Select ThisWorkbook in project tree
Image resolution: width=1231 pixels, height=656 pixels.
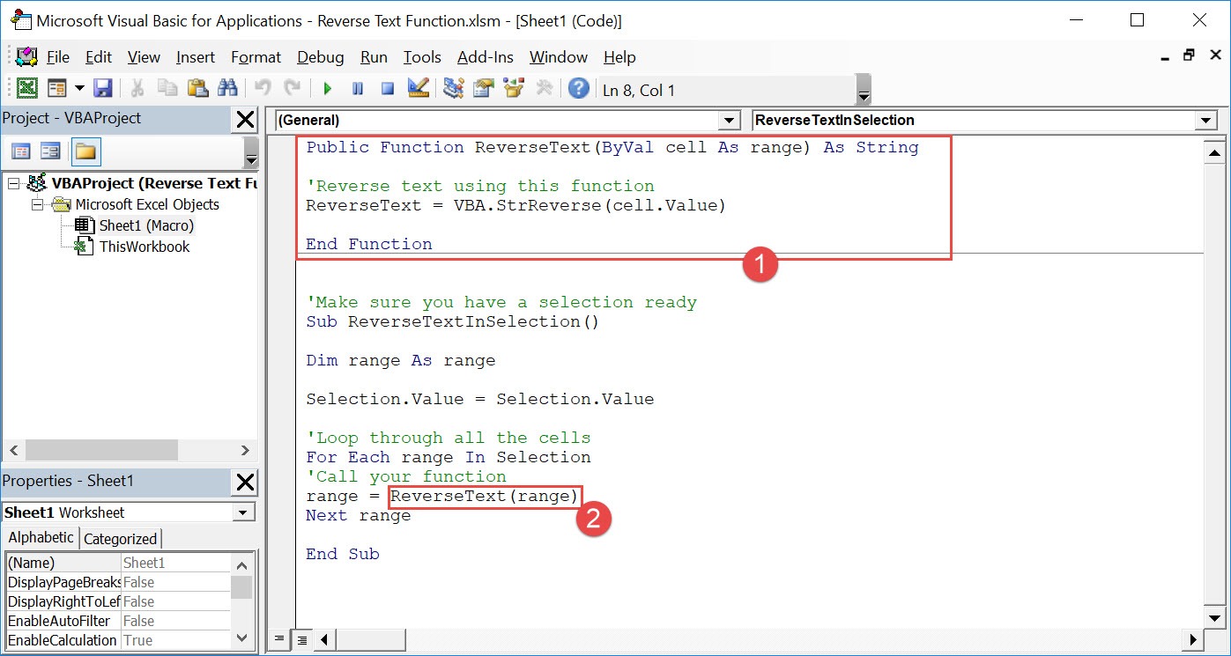145,247
